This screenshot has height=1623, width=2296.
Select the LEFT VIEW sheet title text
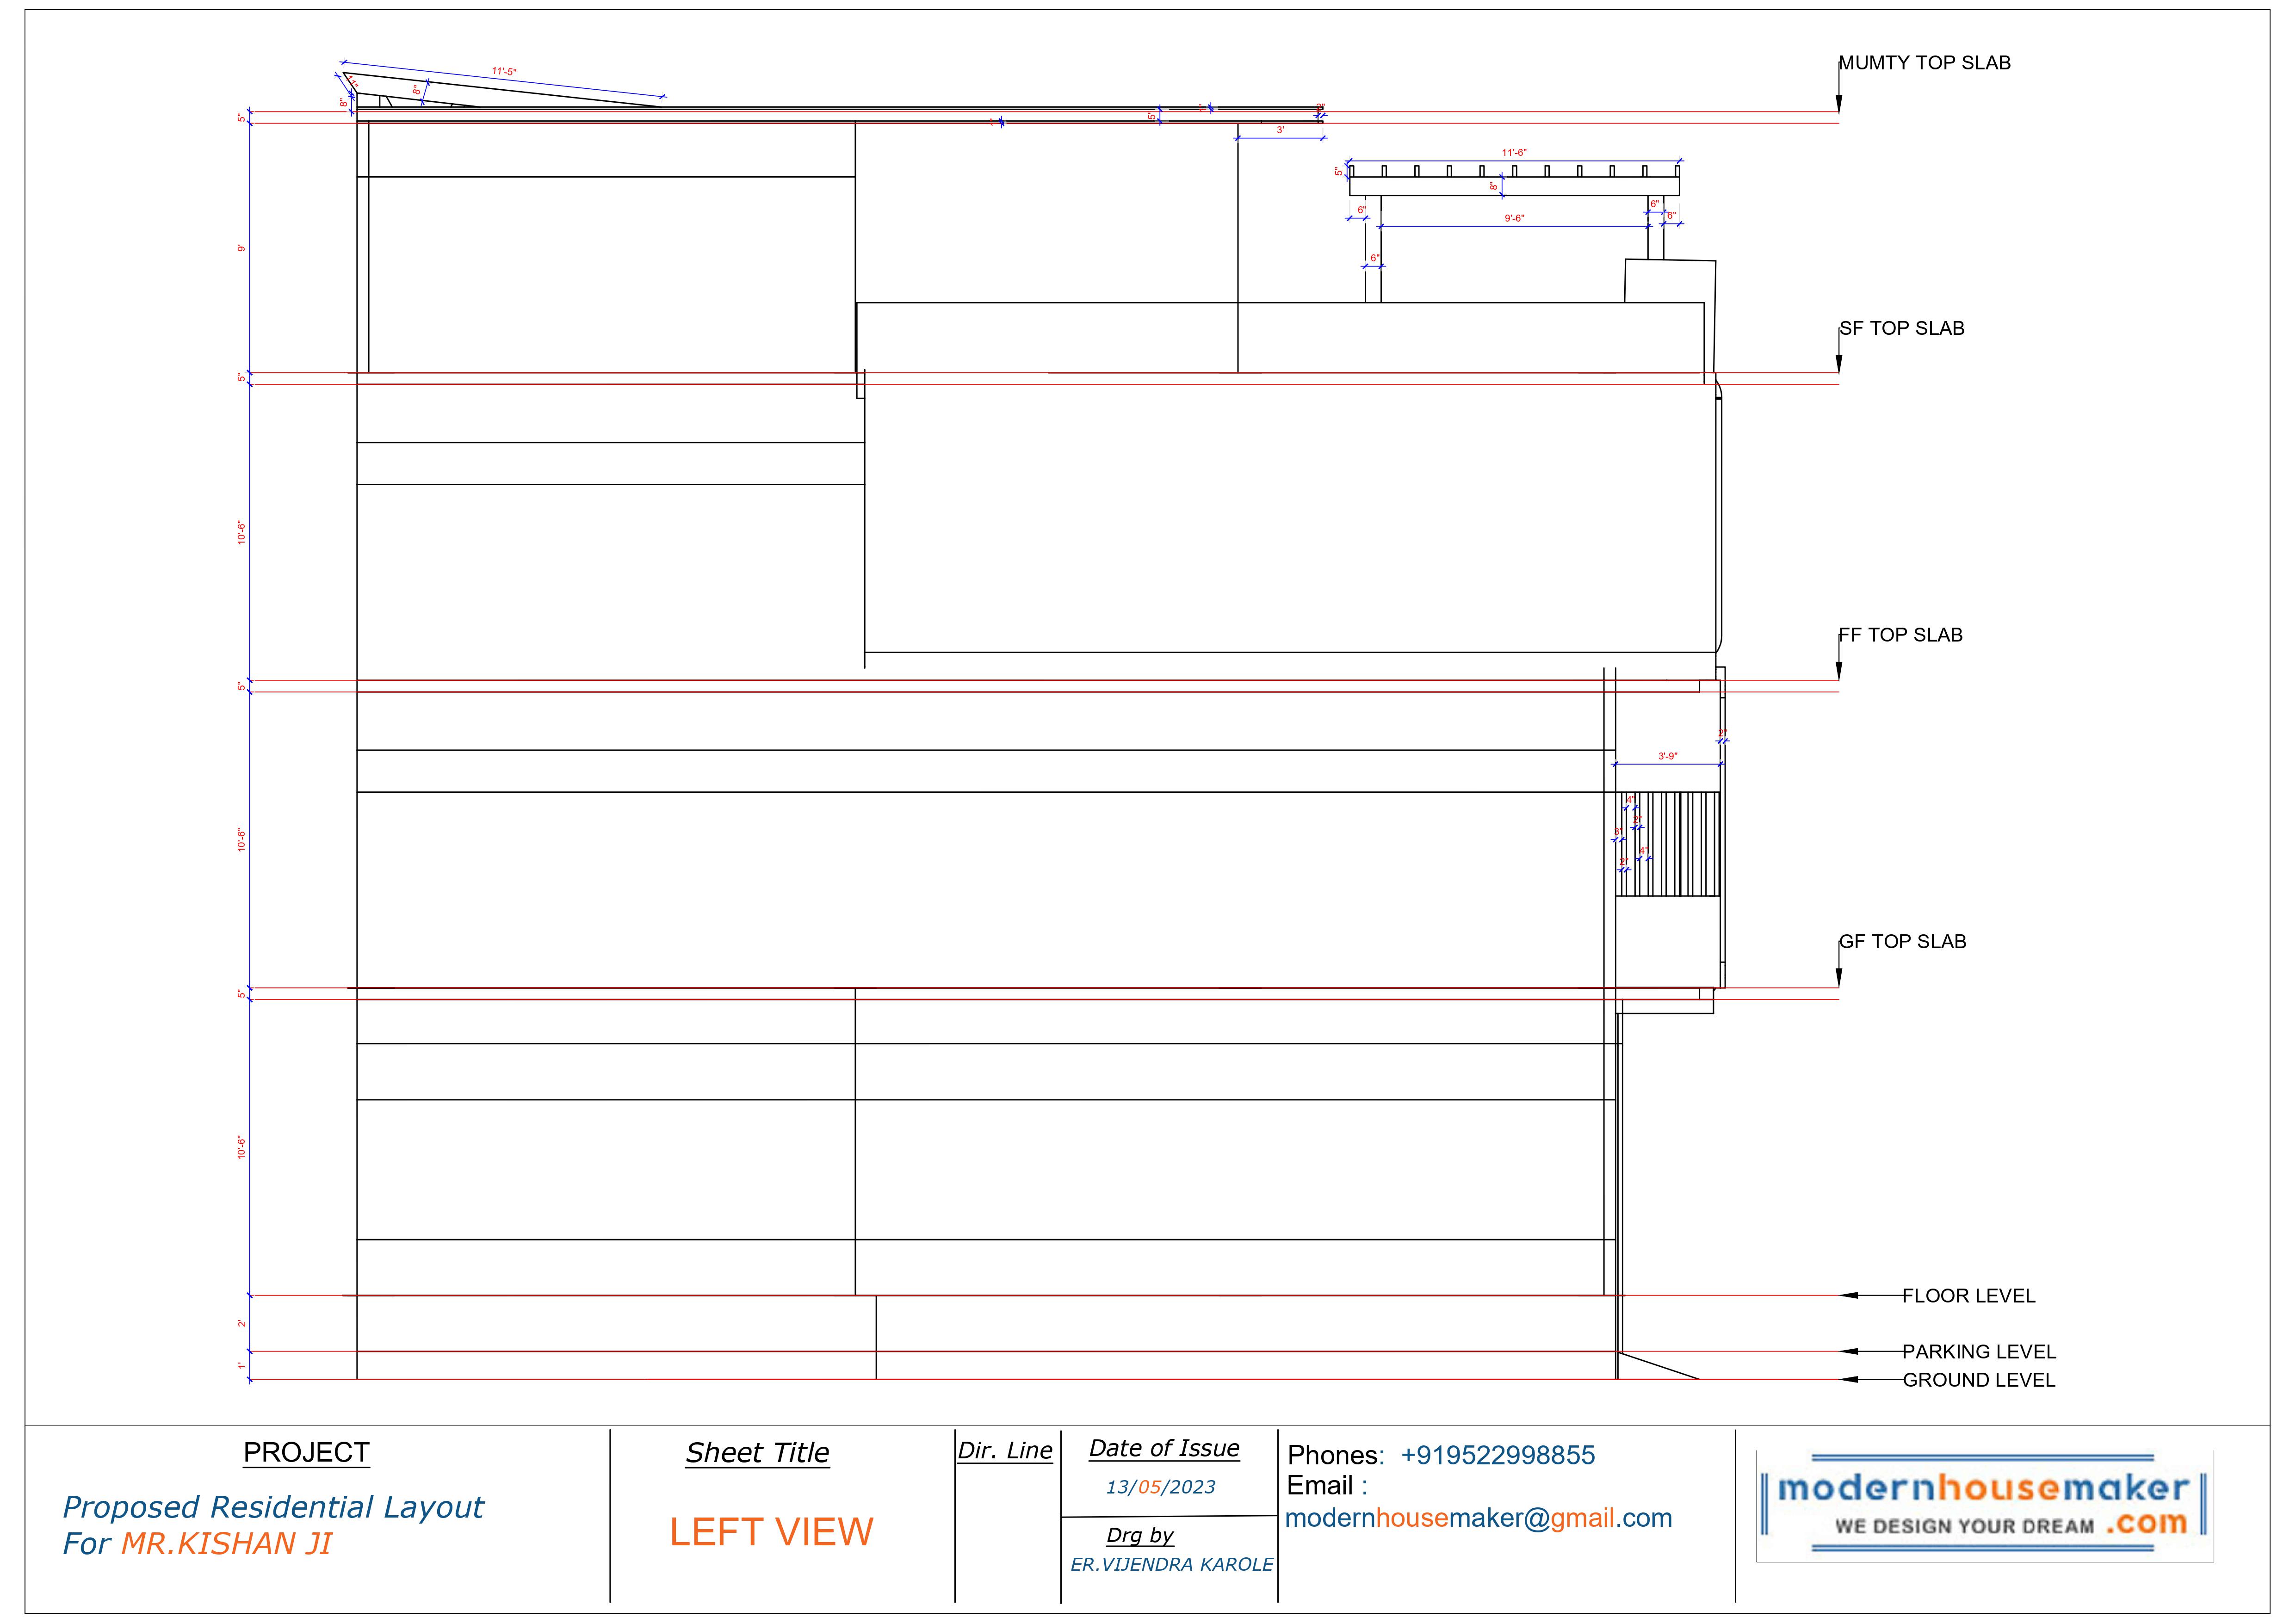click(771, 1532)
